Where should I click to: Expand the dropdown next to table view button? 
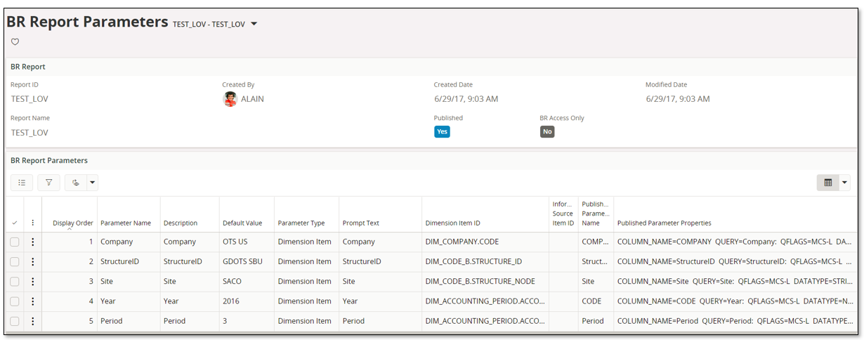[844, 183]
